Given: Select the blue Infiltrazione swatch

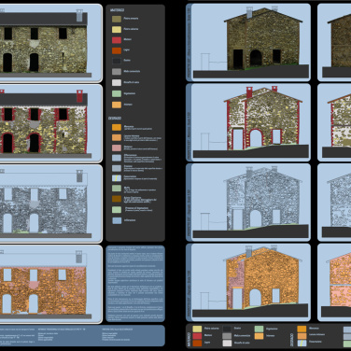Looking at the screenshot, I should tap(117, 220).
